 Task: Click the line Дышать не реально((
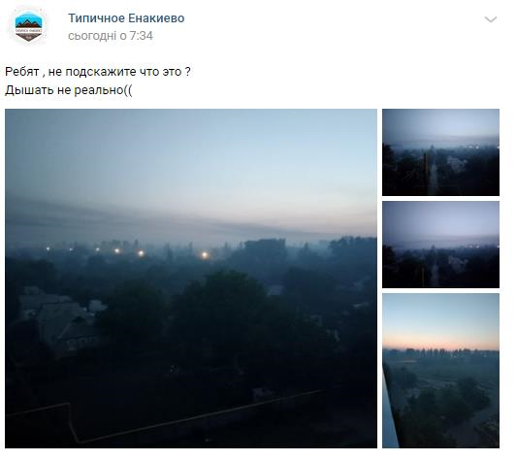(x=69, y=89)
